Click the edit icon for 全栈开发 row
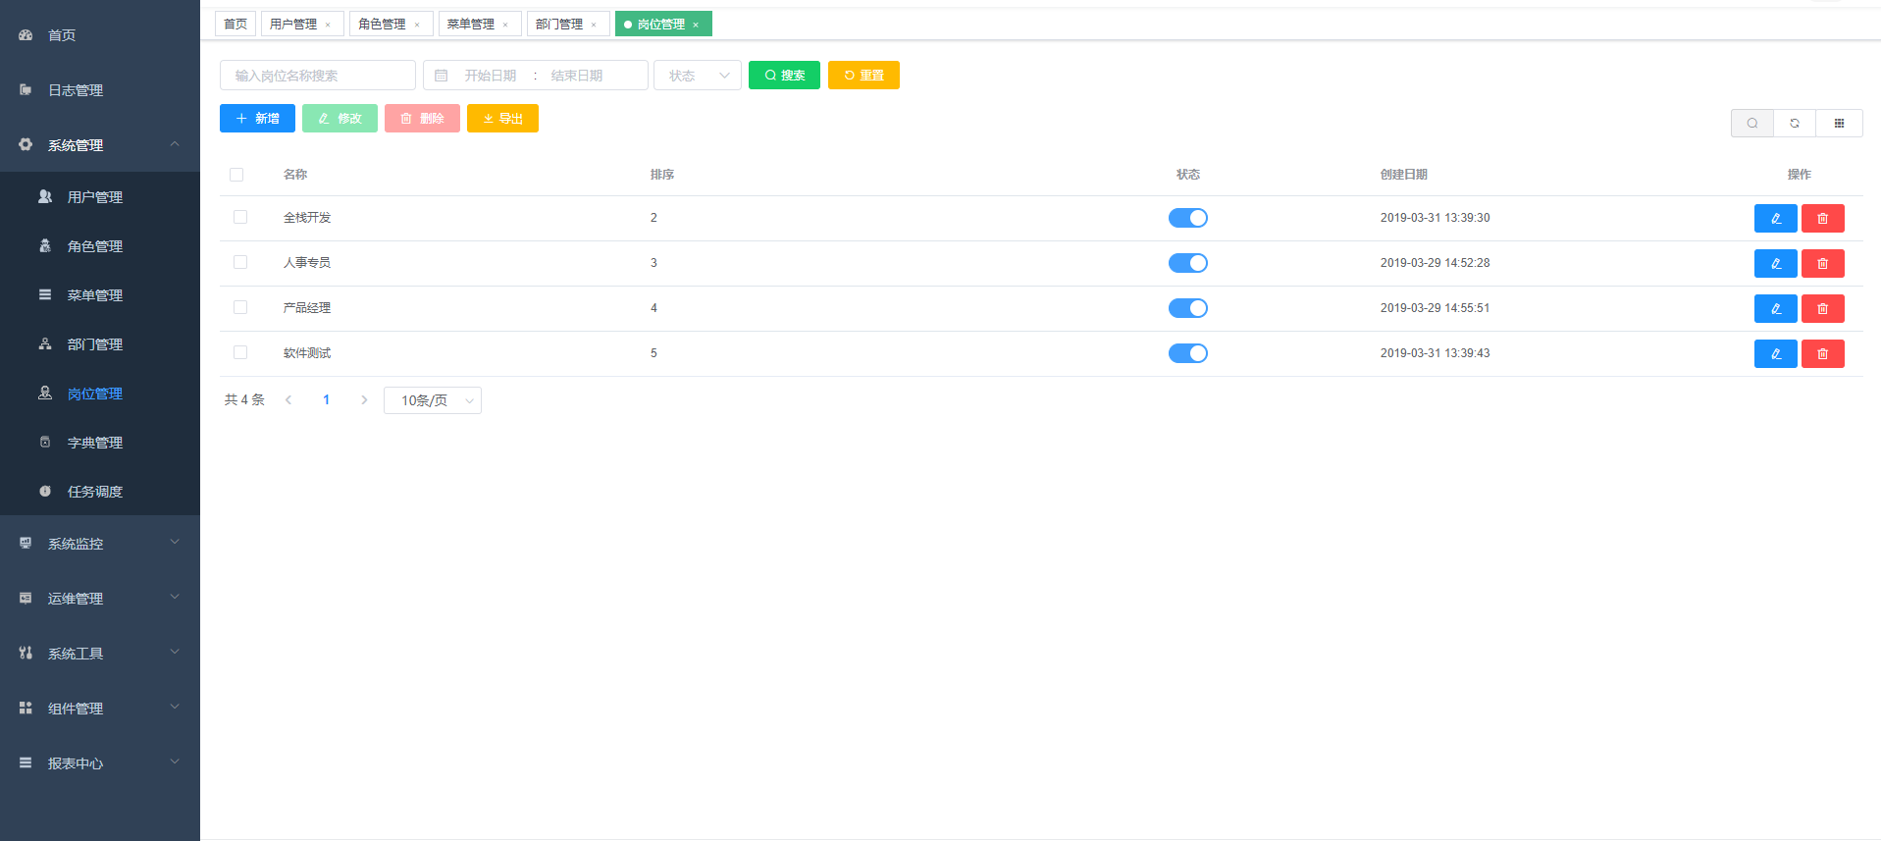Viewport: 1881px width, 841px height. [x=1775, y=218]
